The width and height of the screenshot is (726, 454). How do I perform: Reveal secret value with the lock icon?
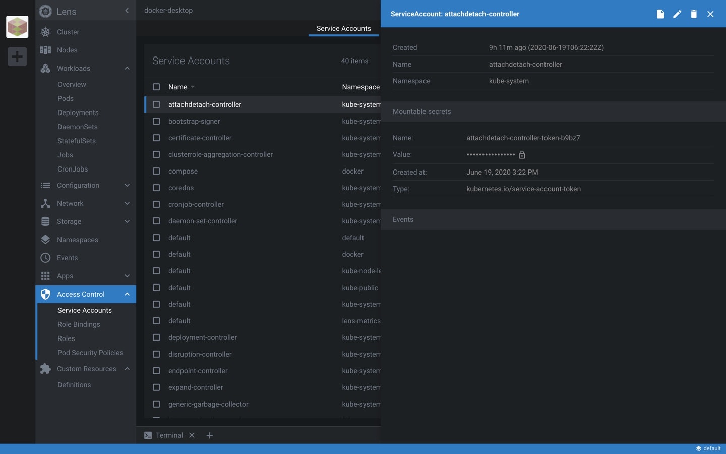522,155
